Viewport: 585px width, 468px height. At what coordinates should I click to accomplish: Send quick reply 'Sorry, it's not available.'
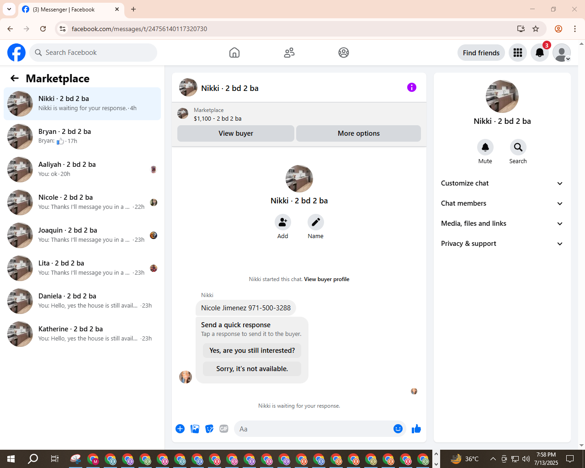pyautogui.click(x=252, y=369)
